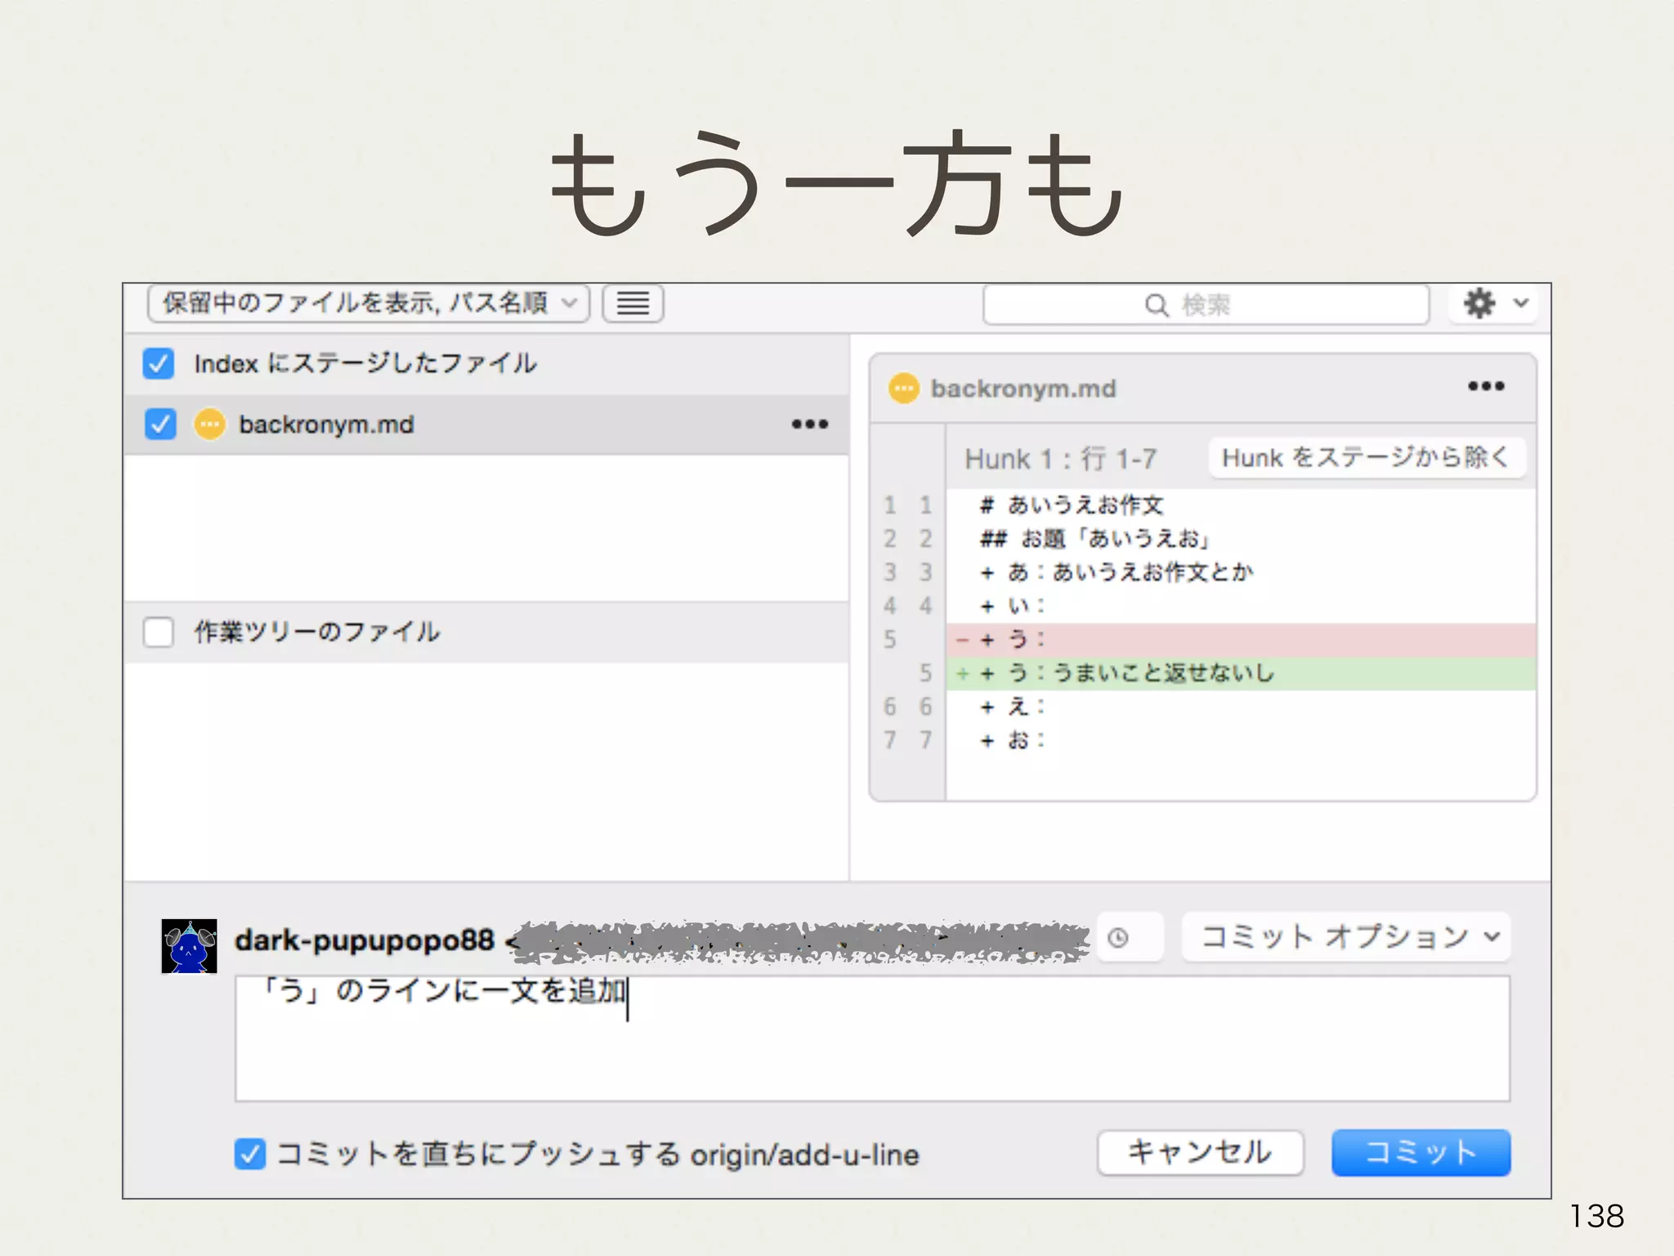Disable push immediately to origin/add-u-line checkbox
1674x1256 pixels.
click(x=250, y=1154)
